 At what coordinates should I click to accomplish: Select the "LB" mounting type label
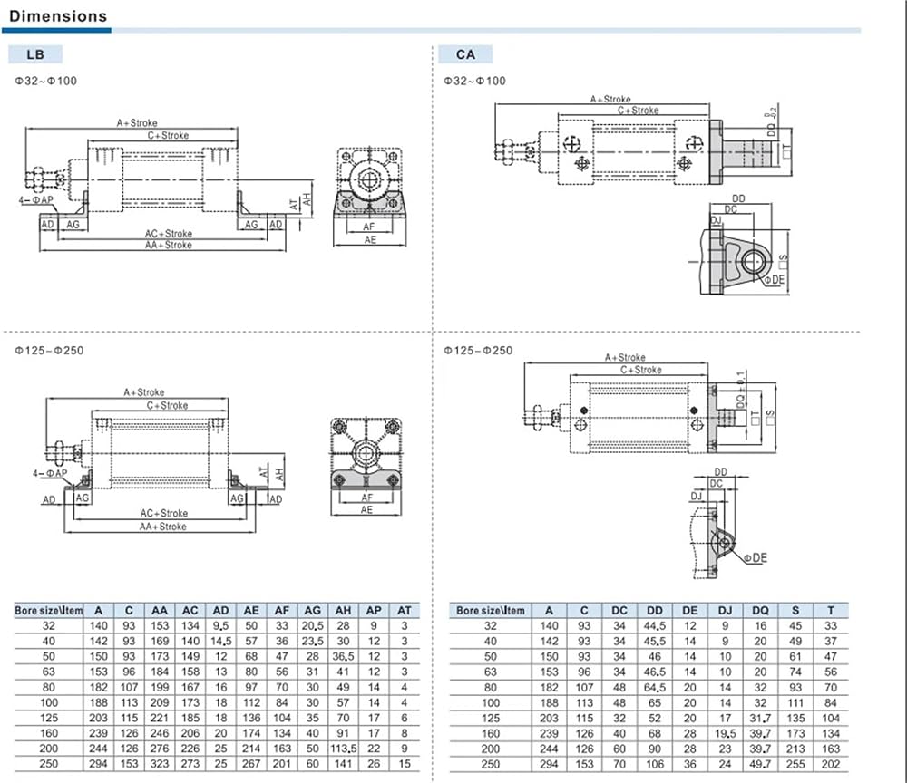pos(35,54)
